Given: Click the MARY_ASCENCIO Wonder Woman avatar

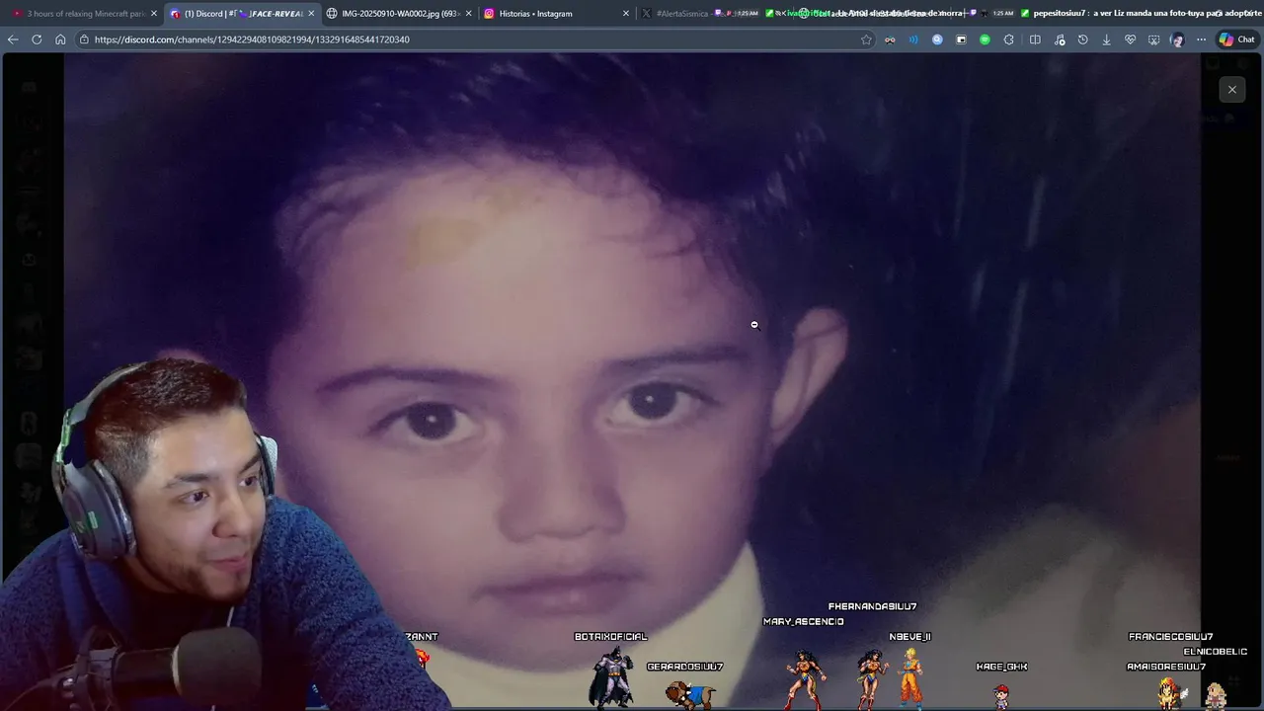Looking at the screenshot, I should coord(805,679).
